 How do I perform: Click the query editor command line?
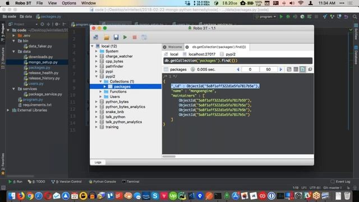(x=238, y=61)
